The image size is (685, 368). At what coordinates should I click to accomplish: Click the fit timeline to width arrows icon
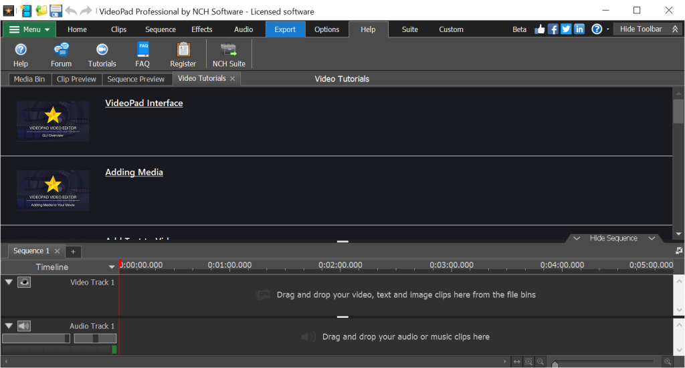click(517, 361)
